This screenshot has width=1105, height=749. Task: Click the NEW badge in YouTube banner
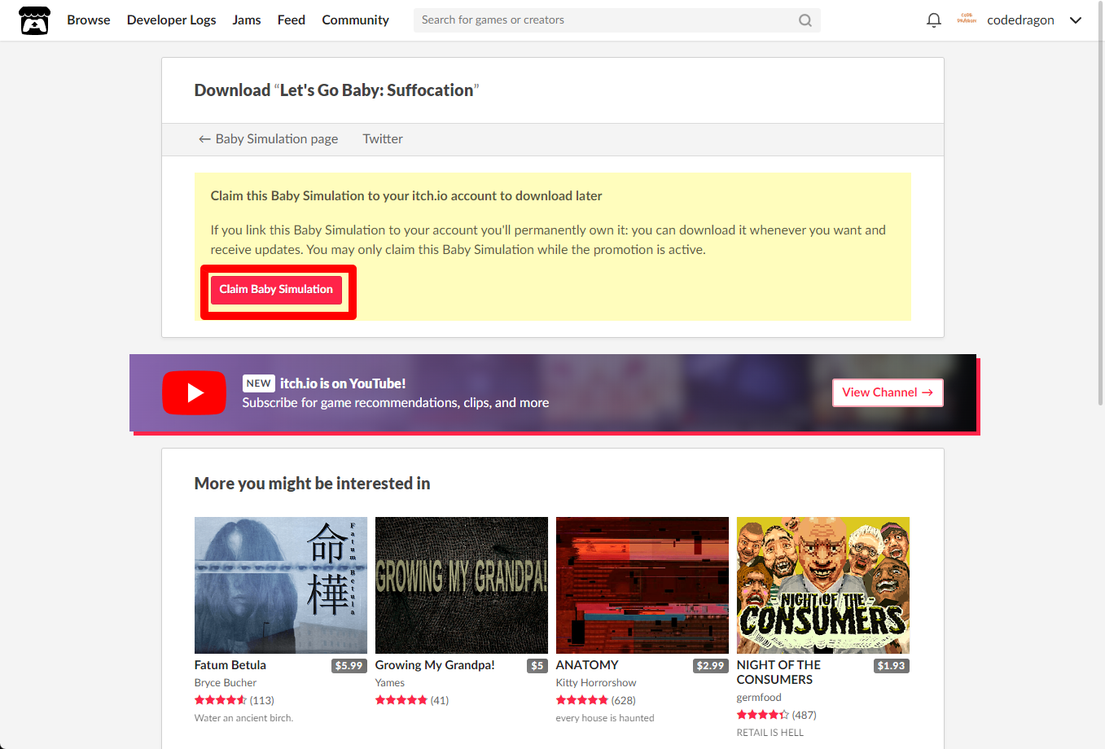pos(259,383)
